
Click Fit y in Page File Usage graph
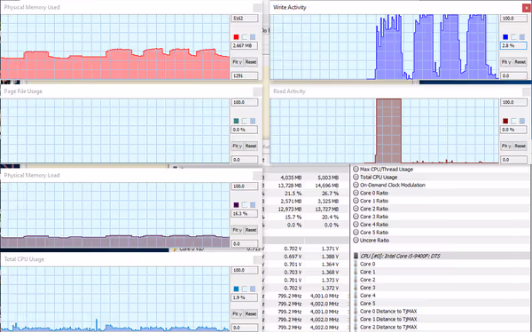coord(237,146)
